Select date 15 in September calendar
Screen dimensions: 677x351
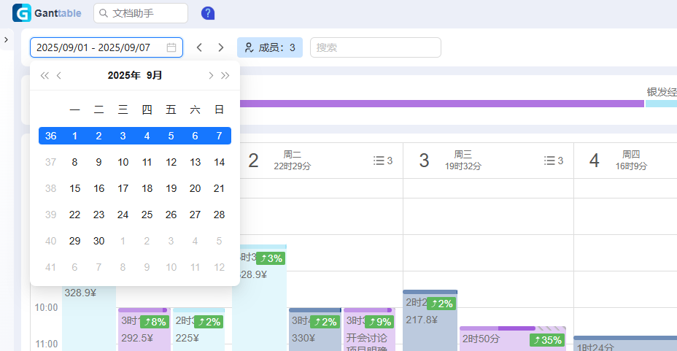pos(74,189)
